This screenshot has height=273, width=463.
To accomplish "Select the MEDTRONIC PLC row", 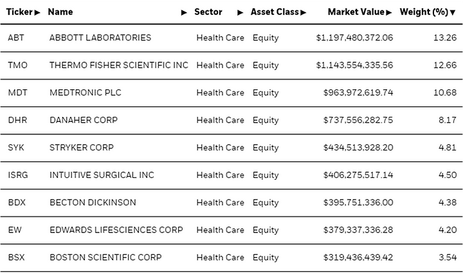I will click(x=232, y=92).
